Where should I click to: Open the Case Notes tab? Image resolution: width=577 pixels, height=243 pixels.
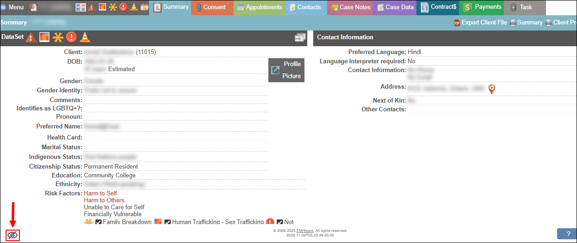point(350,7)
